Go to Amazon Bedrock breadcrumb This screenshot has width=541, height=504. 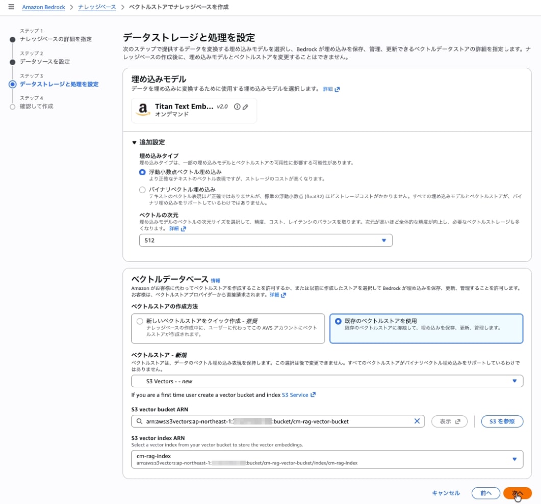click(x=43, y=7)
